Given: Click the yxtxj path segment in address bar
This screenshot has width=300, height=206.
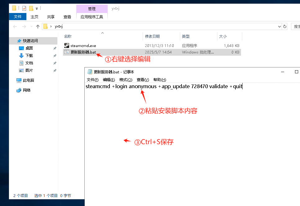Looking at the screenshot, I should pos(59,26).
